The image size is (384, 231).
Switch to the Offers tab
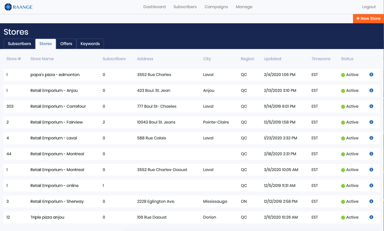(66, 44)
